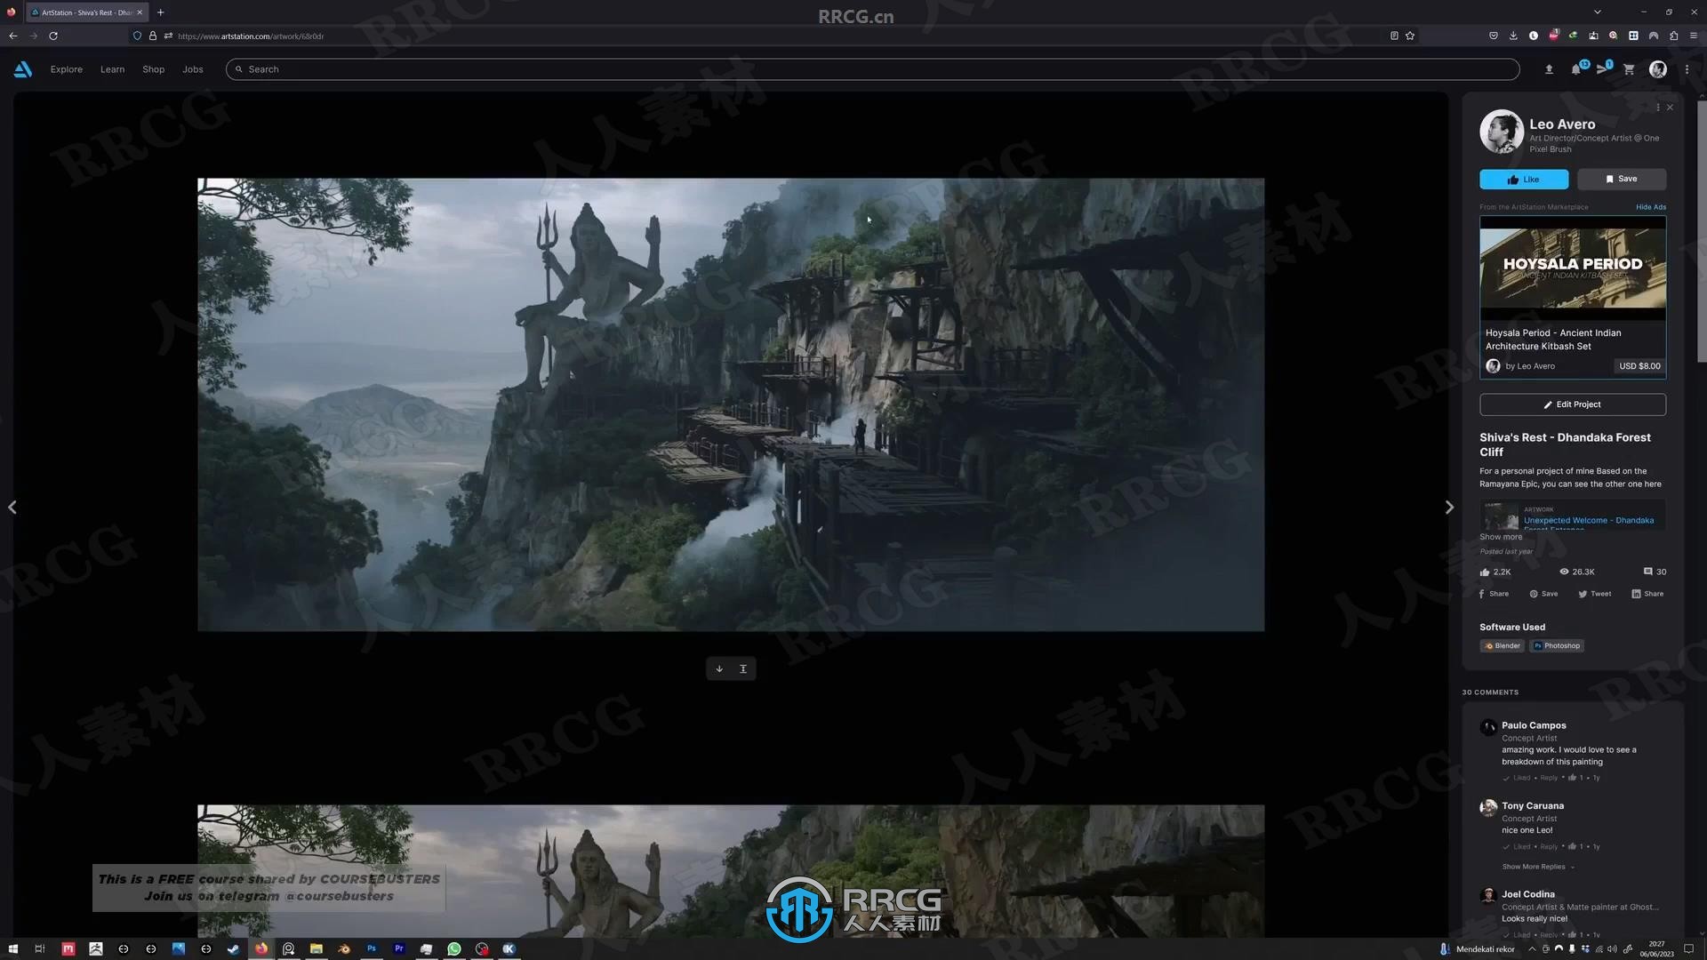The image size is (1707, 960).
Task: Click the navigation arrow to next image
Action: pyautogui.click(x=1449, y=507)
